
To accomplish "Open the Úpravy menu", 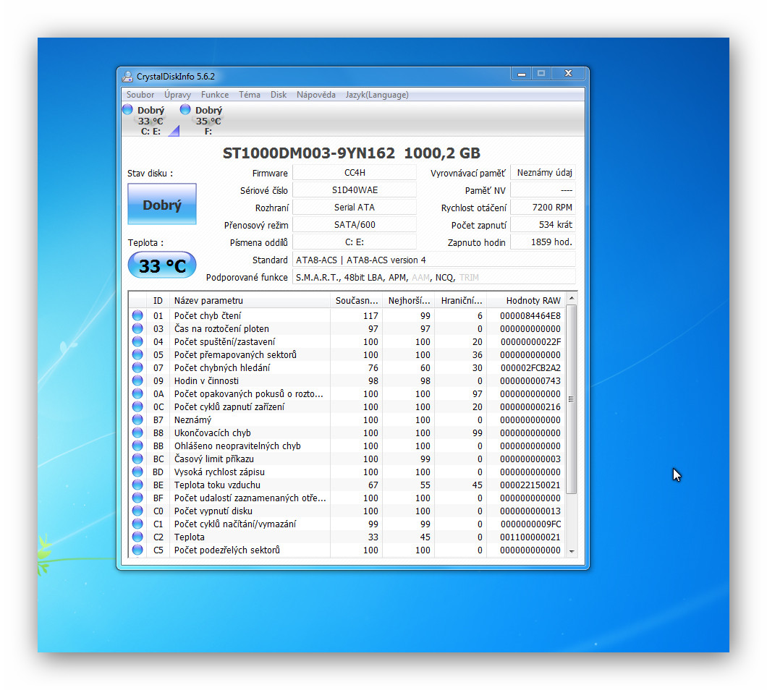I will 177,95.
